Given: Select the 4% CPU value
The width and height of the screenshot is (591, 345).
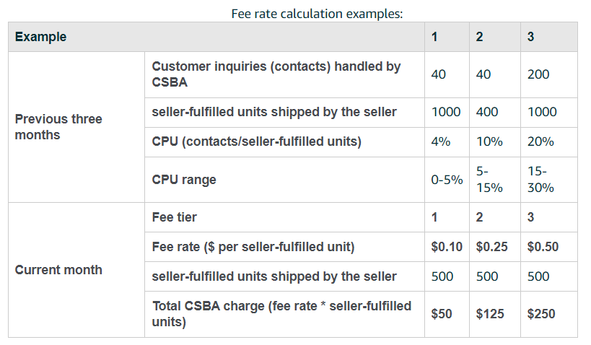Looking at the screenshot, I should click(441, 141).
